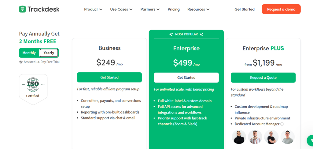Image resolution: width=313 pixels, height=149 pixels.
Task: Switch billing to Monthly
Action: (29, 53)
